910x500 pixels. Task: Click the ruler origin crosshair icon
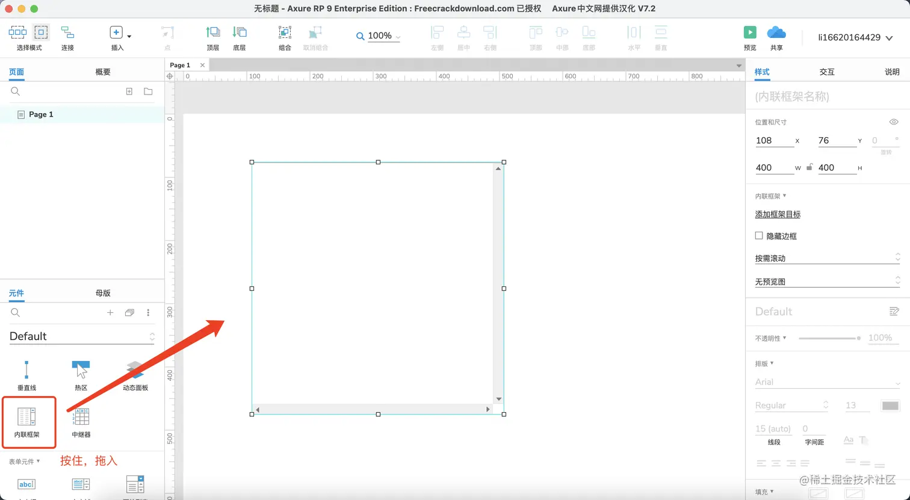pyautogui.click(x=170, y=76)
